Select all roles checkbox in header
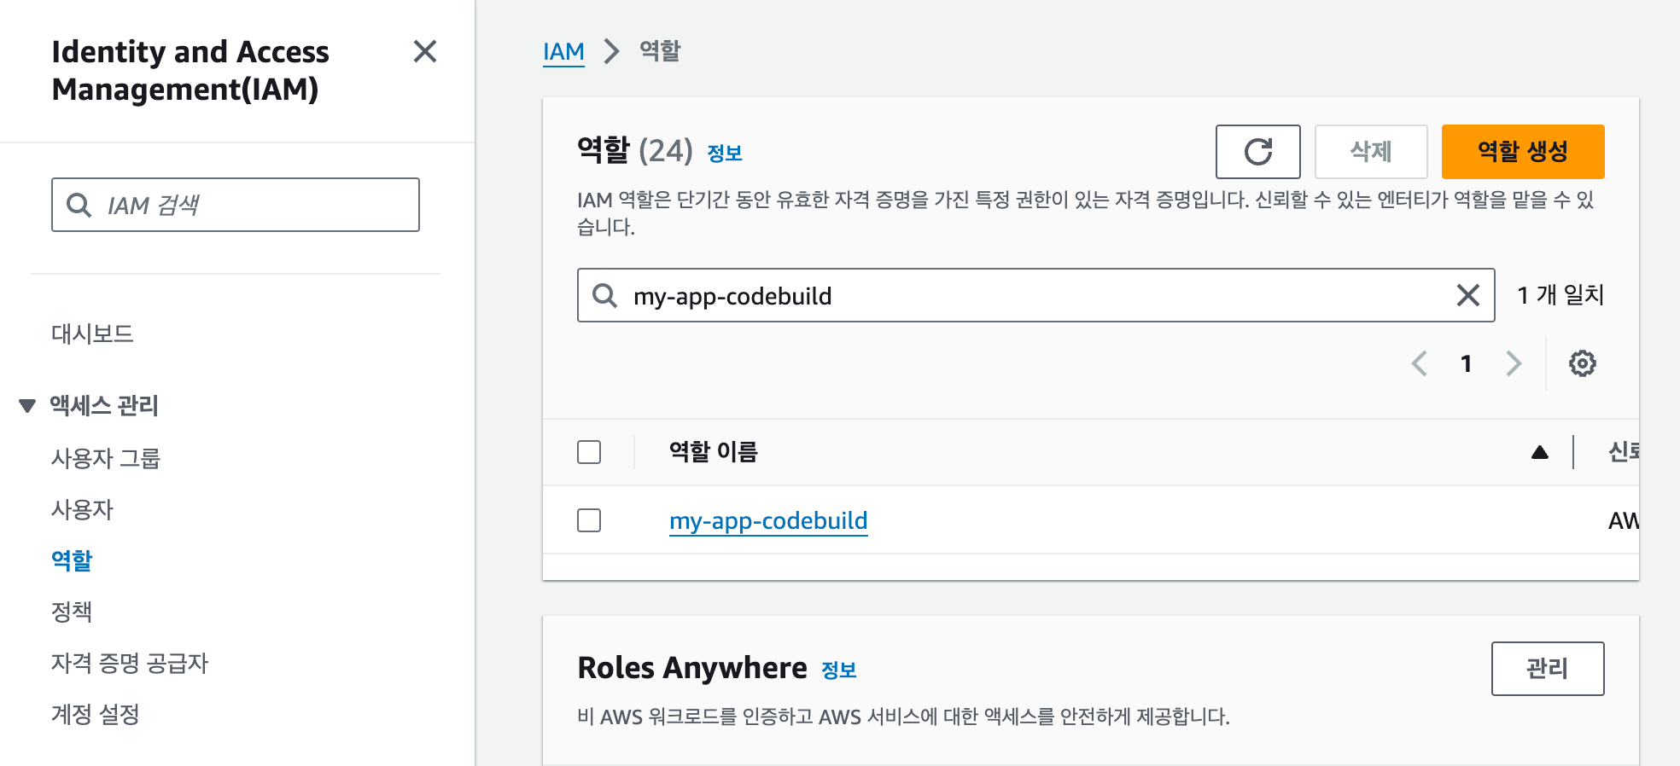The width and height of the screenshot is (1680, 766). 589,452
